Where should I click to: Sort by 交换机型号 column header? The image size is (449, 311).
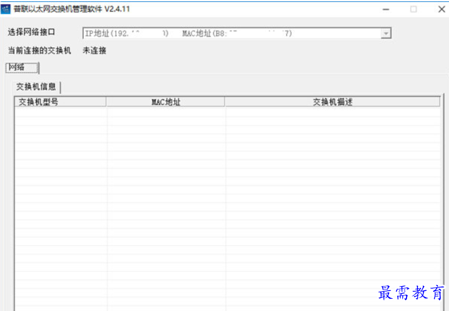pos(60,102)
